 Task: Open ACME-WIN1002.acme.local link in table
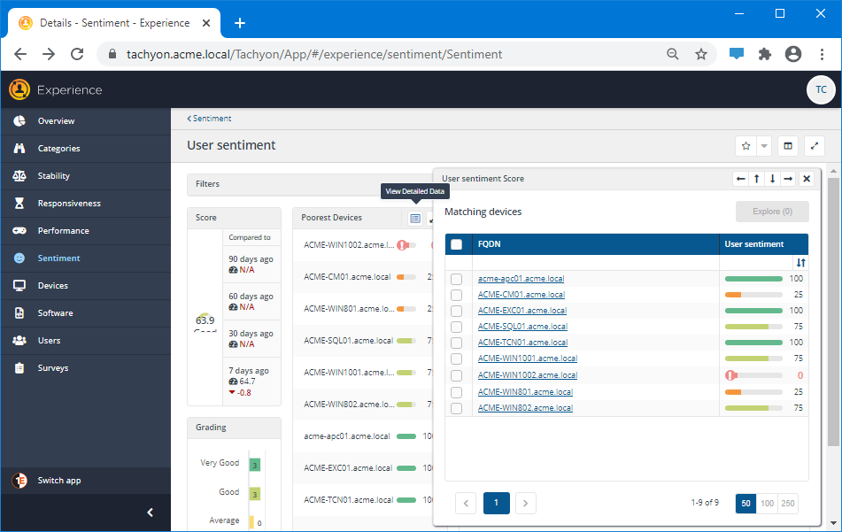[x=528, y=374]
